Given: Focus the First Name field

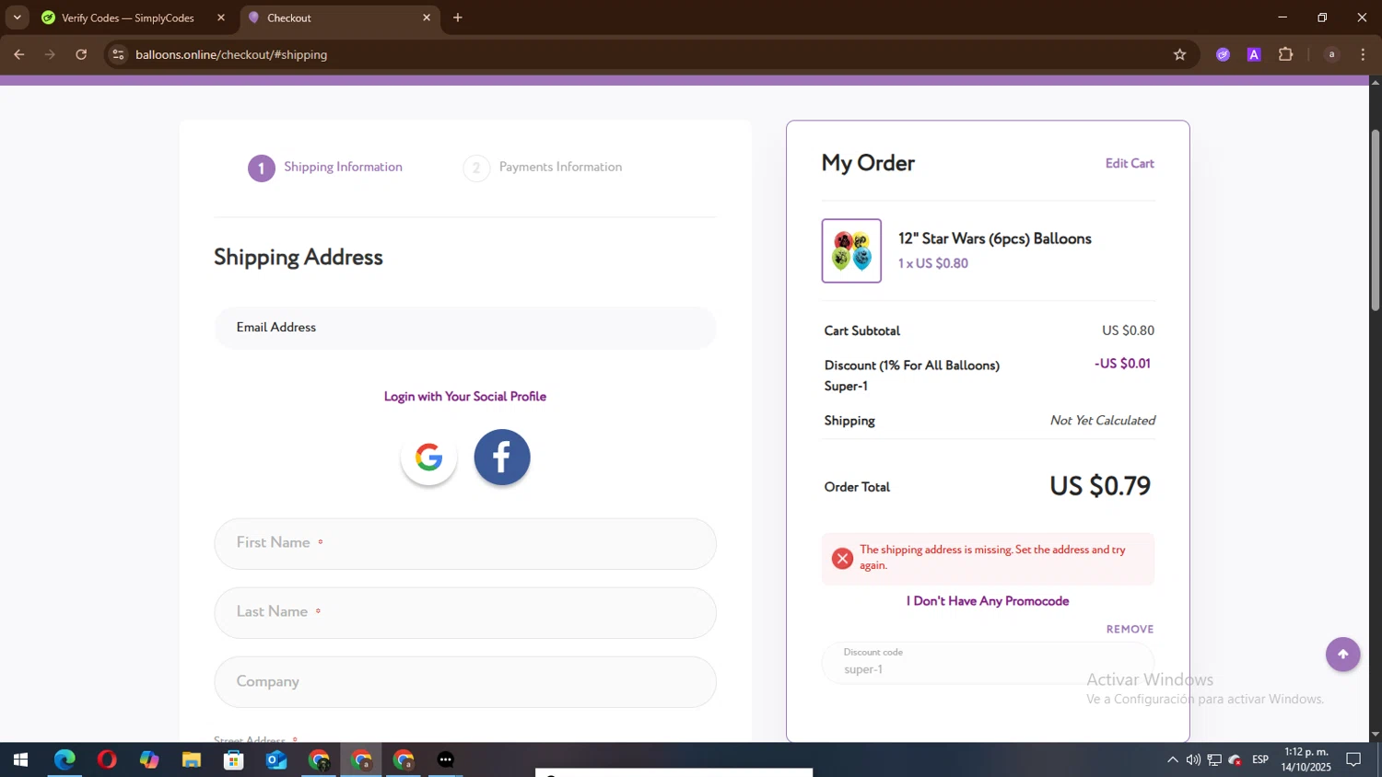Looking at the screenshot, I should pyautogui.click(x=465, y=543).
